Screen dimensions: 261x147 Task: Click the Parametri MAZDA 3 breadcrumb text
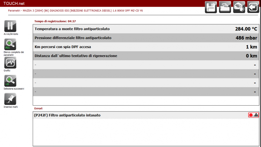pyautogui.click(x=75, y=11)
